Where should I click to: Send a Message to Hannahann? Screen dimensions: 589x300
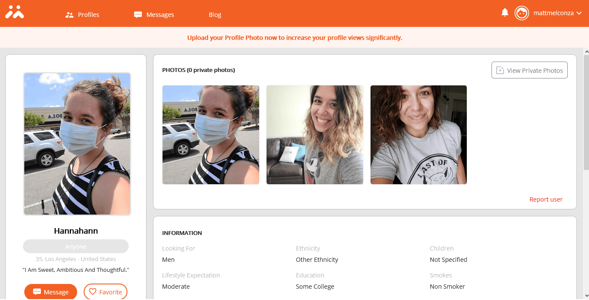coord(51,292)
